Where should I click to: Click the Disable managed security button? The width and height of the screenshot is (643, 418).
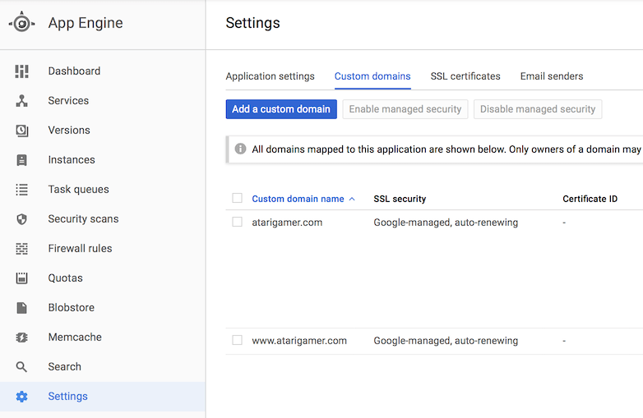click(x=538, y=109)
